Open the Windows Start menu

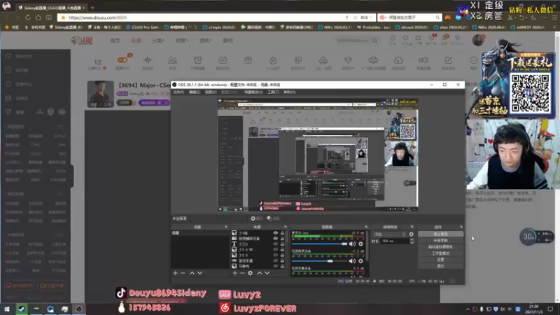tap(7, 309)
